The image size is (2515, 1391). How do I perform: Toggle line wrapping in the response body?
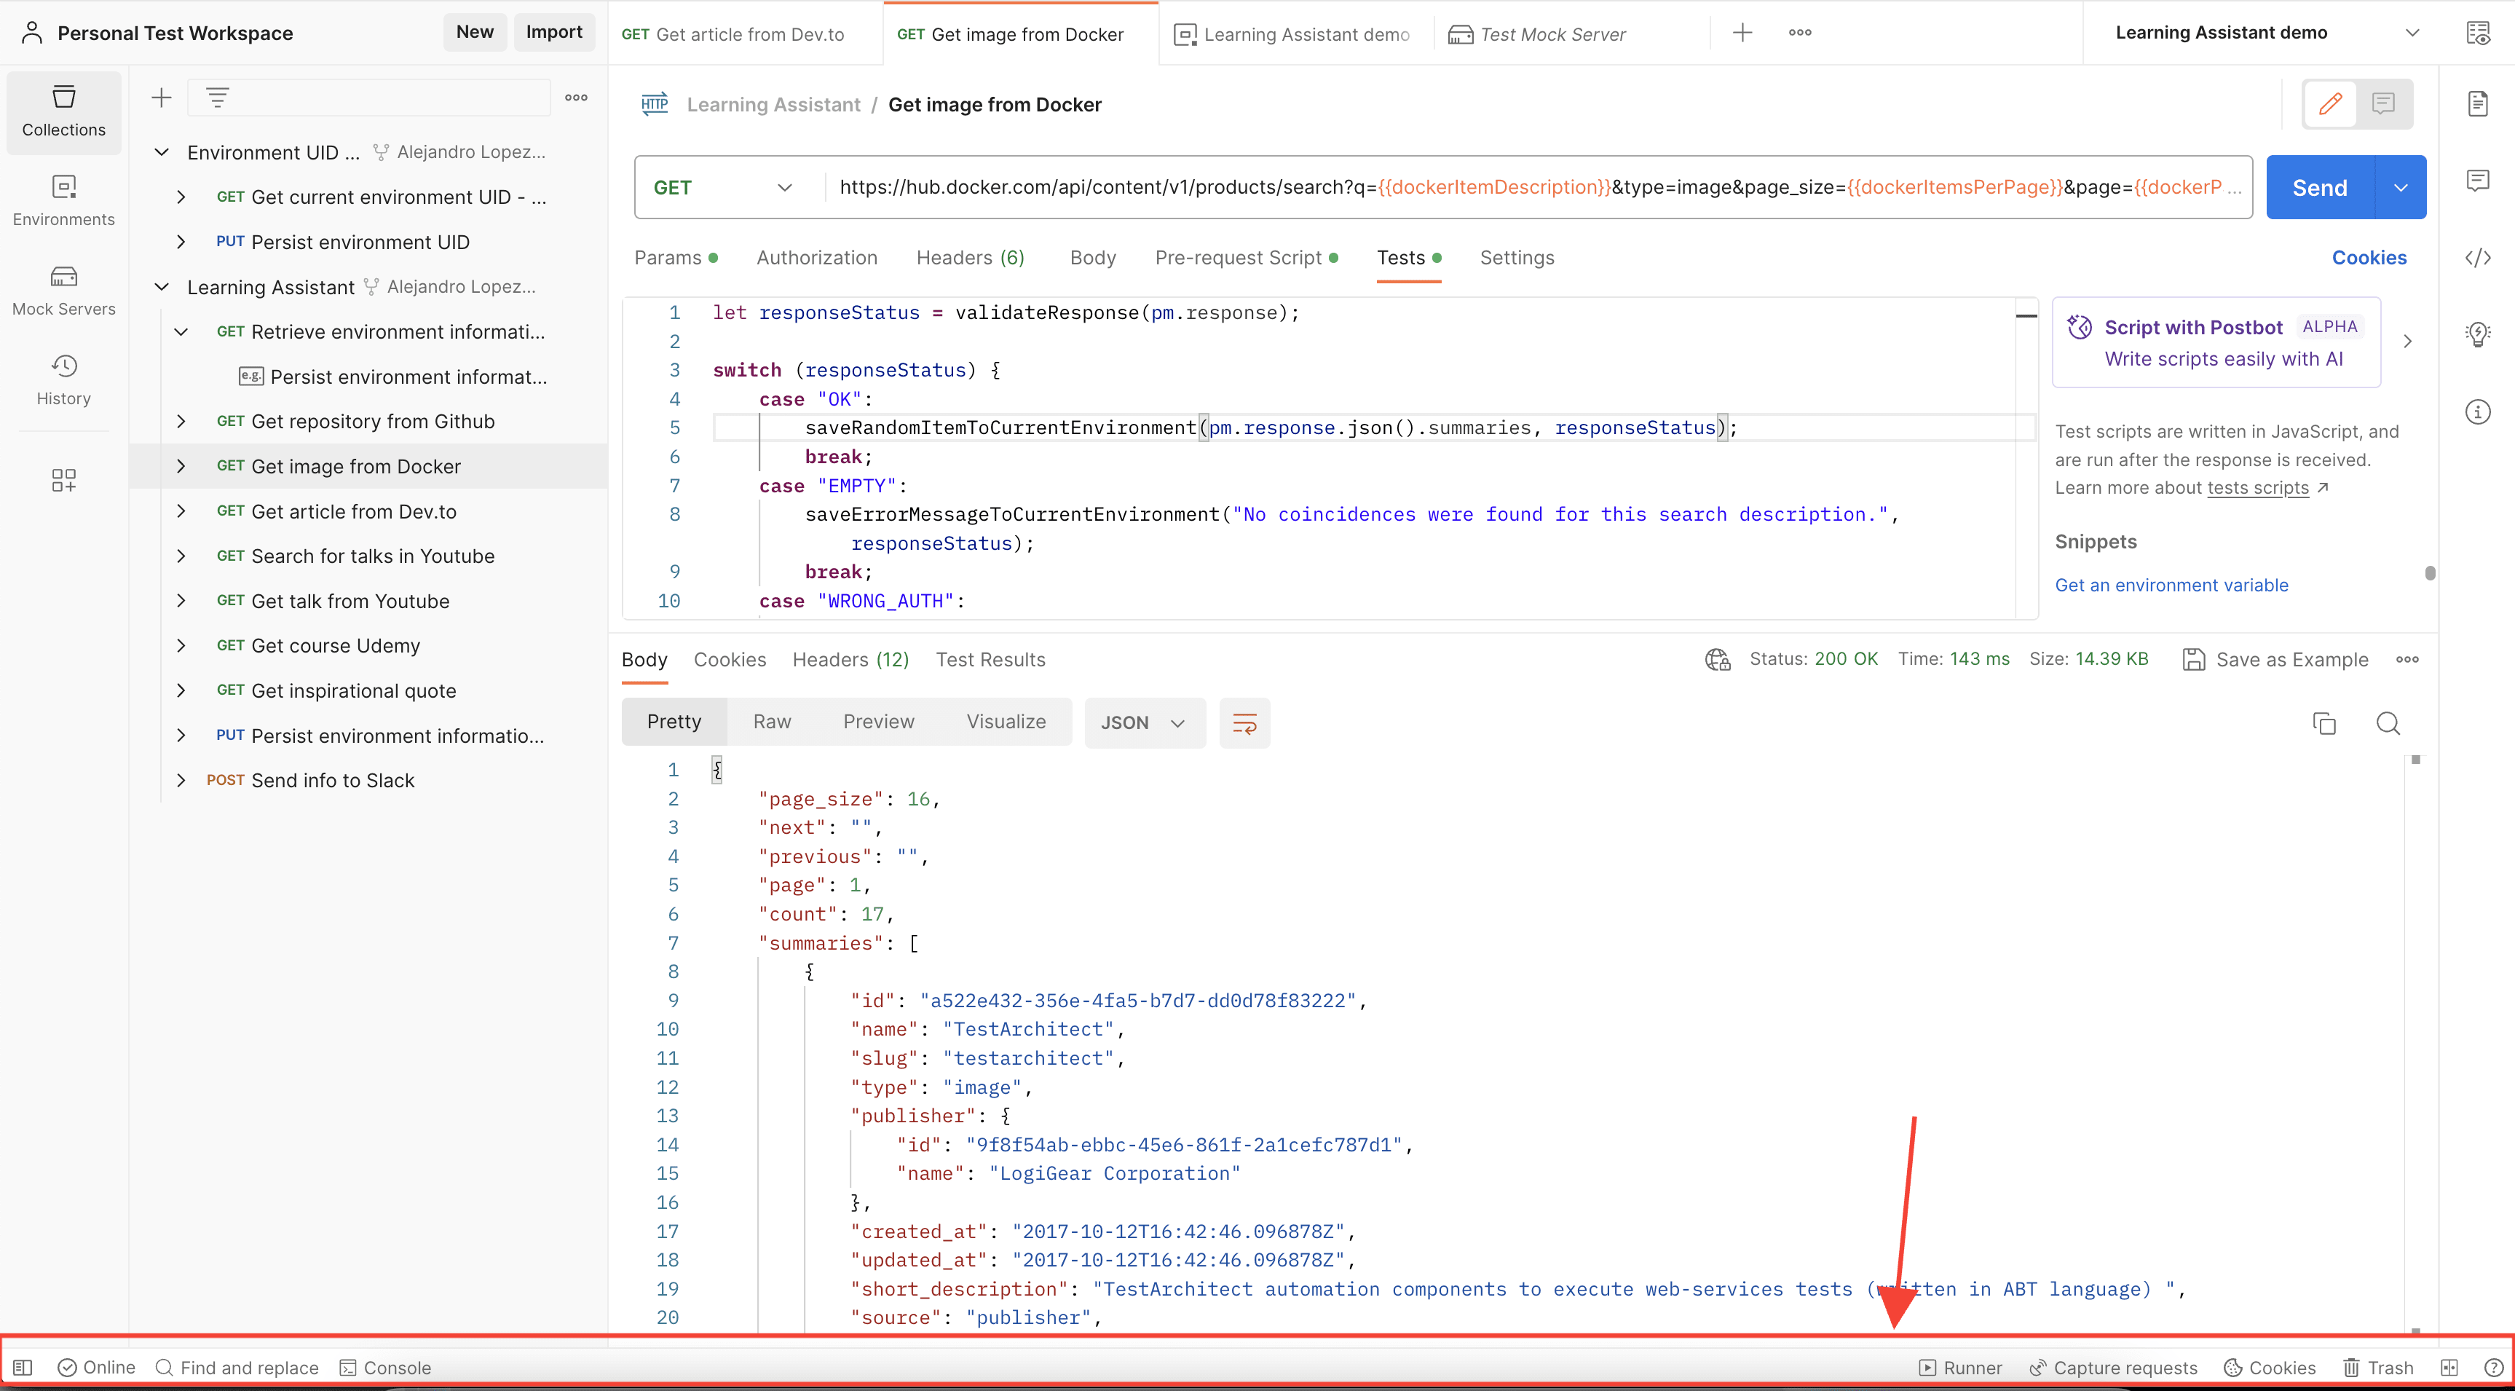[1245, 723]
